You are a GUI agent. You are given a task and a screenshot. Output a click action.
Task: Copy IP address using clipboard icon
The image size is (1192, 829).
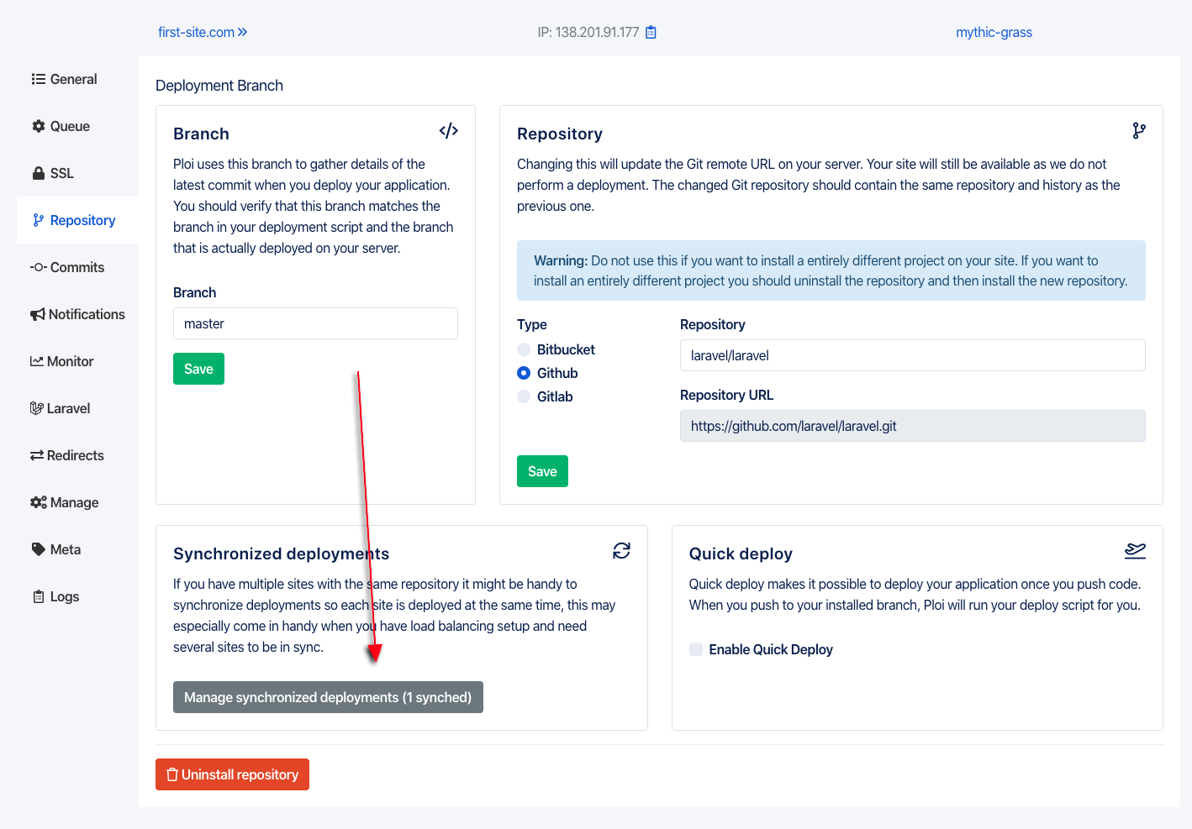click(x=651, y=32)
